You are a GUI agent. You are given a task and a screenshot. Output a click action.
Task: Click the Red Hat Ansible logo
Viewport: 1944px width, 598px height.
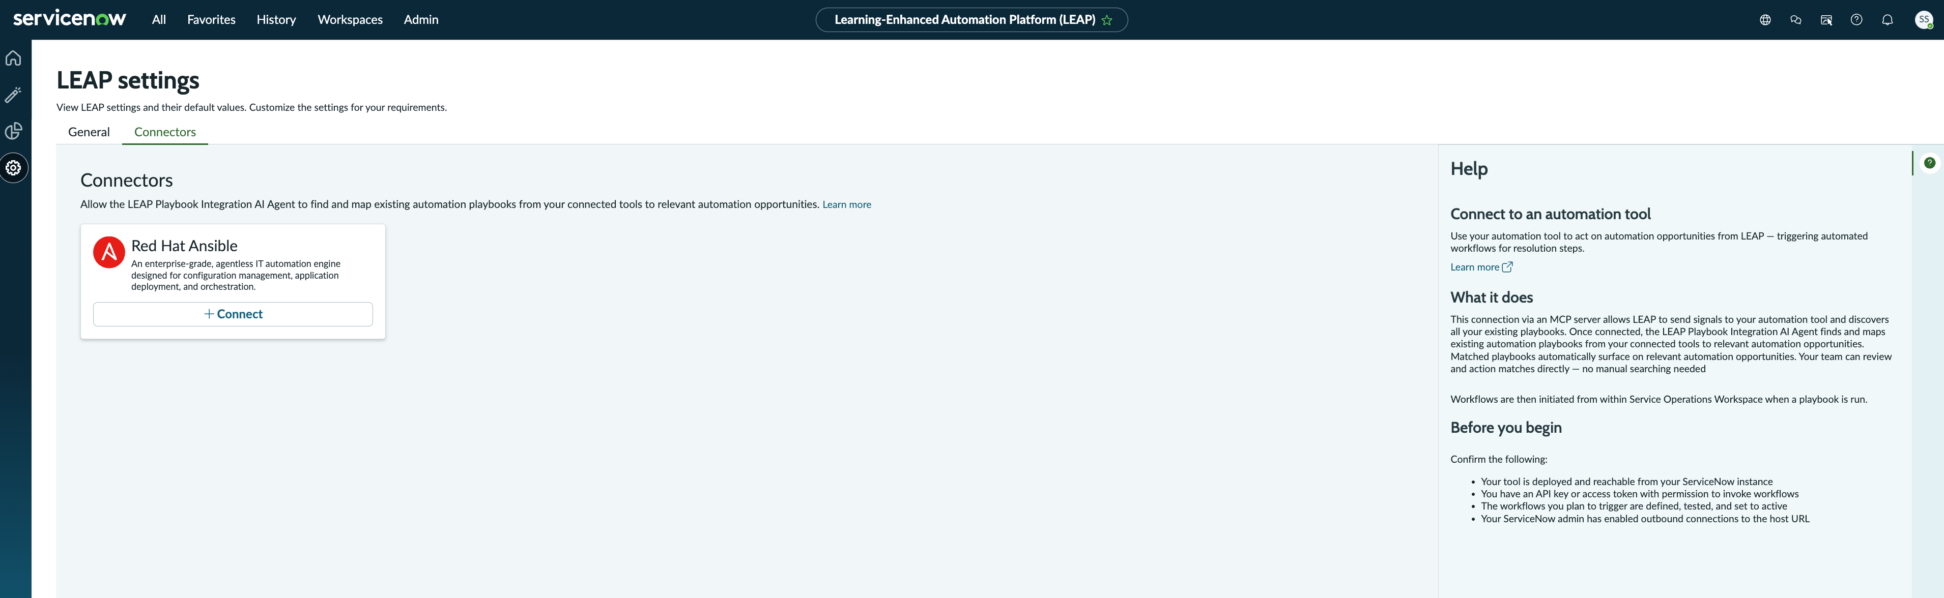coord(109,252)
